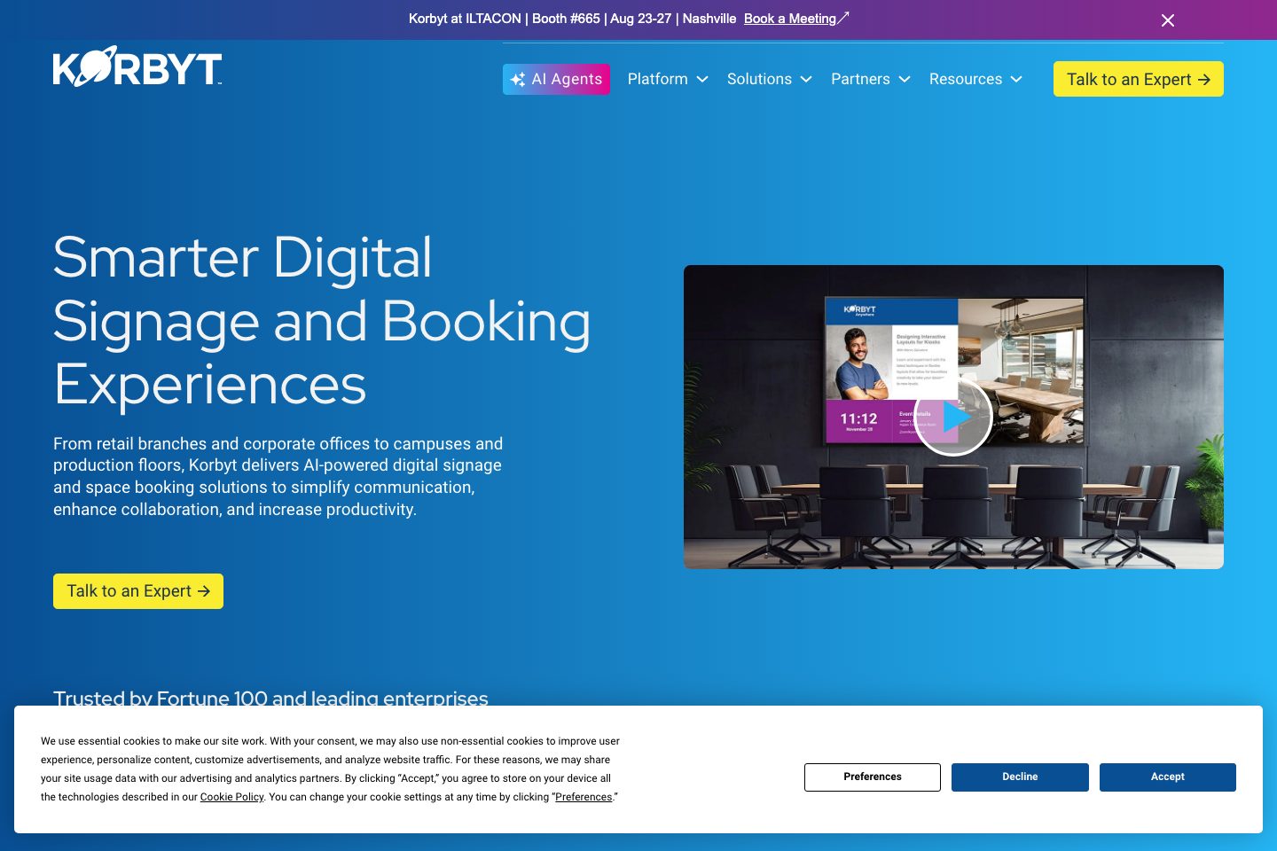1277x851 pixels.
Task: Open the Cookie Policy link
Action: tap(231, 797)
